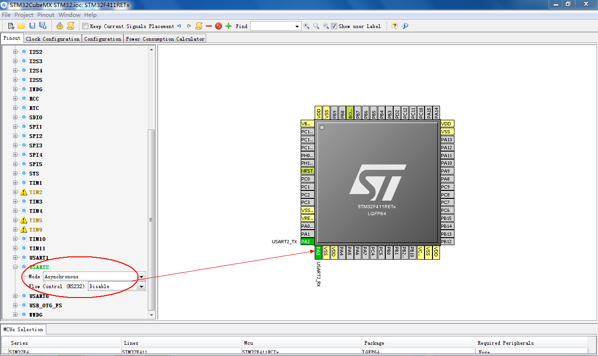Click the green plus icon in toolbar
Viewport: 598px width, 356px height.
pyautogui.click(x=228, y=26)
